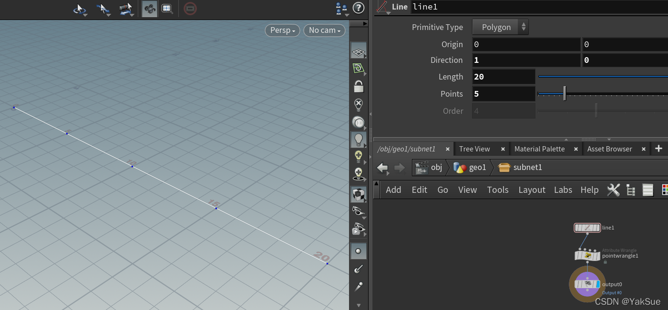Select the pointwrangle1 node in the network
Screen dimensions: 668x310
[x=587, y=256]
